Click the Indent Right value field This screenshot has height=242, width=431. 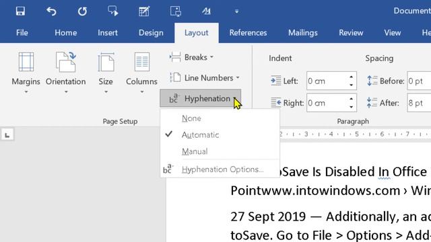(x=327, y=103)
